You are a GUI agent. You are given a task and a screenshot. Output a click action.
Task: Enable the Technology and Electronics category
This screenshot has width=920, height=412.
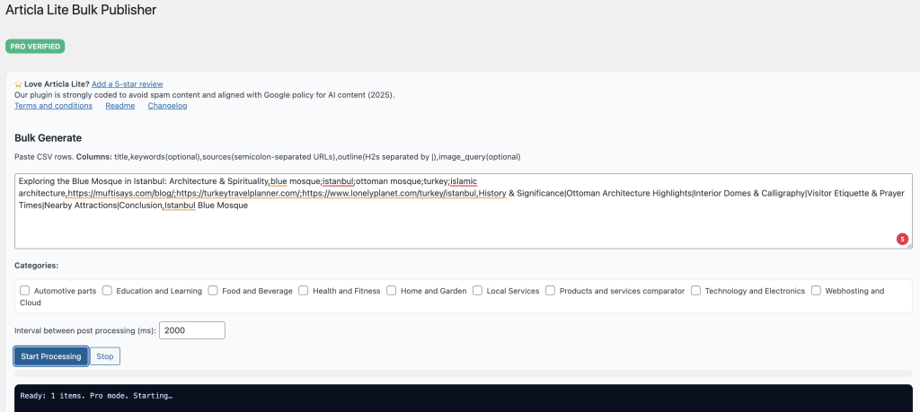coord(696,290)
